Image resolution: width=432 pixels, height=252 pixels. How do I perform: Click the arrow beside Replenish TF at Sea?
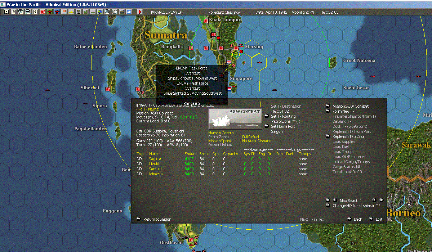pos(328,136)
